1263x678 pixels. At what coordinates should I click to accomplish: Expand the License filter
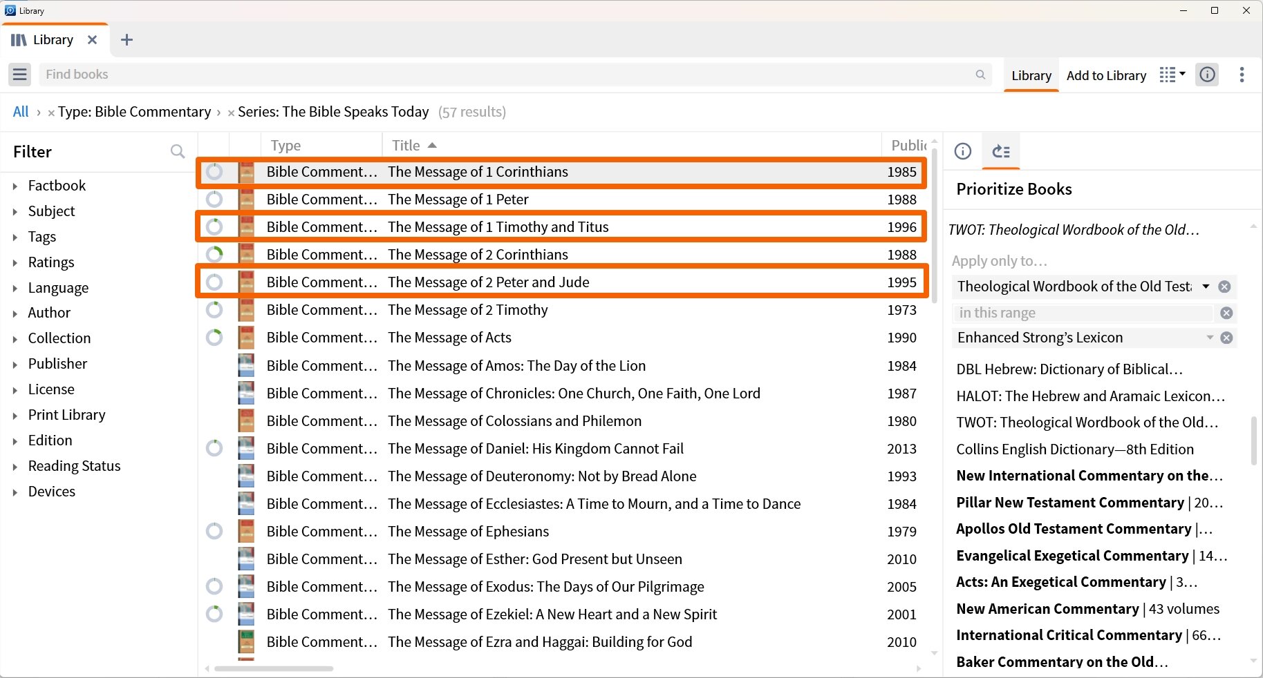point(15,389)
